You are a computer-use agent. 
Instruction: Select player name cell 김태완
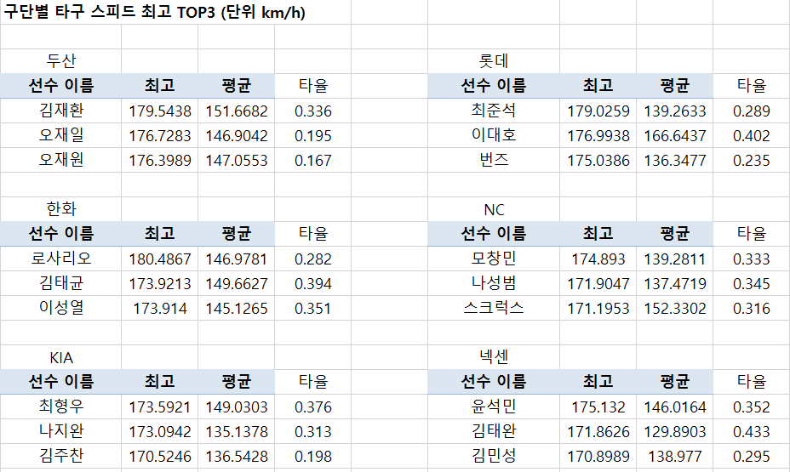494,431
